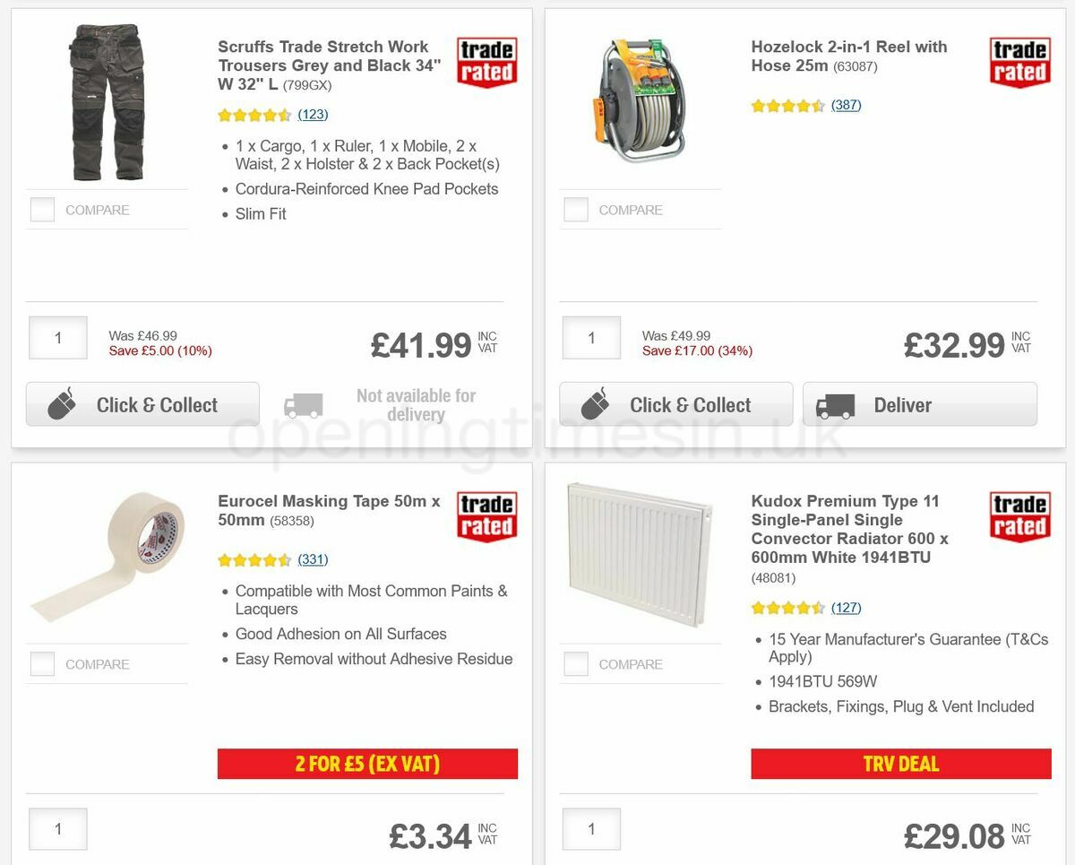The image size is (1075, 865).
Task: Open the 123 reviews for Scruffs trousers
Action: click(313, 114)
